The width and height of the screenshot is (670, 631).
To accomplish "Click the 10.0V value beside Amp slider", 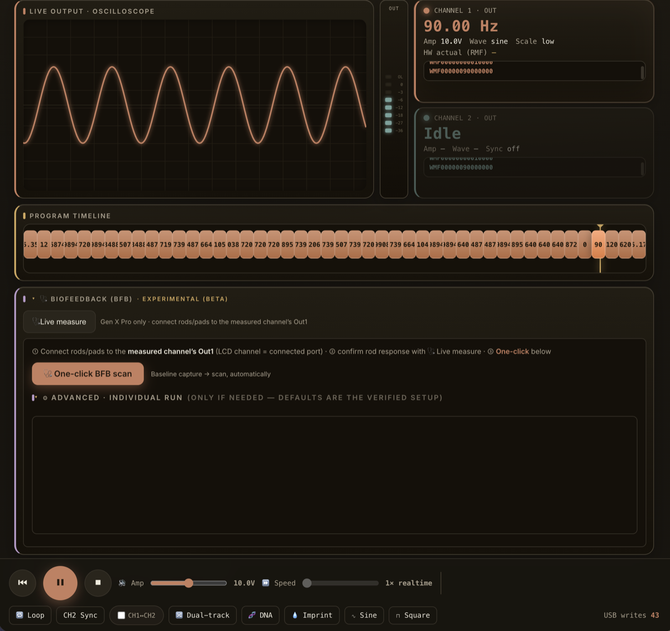I will pos(244,583).
